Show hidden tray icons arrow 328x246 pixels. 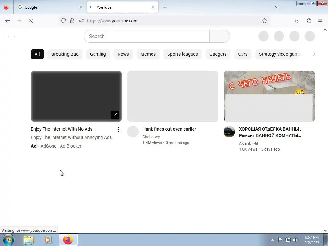tap(272, 240)
